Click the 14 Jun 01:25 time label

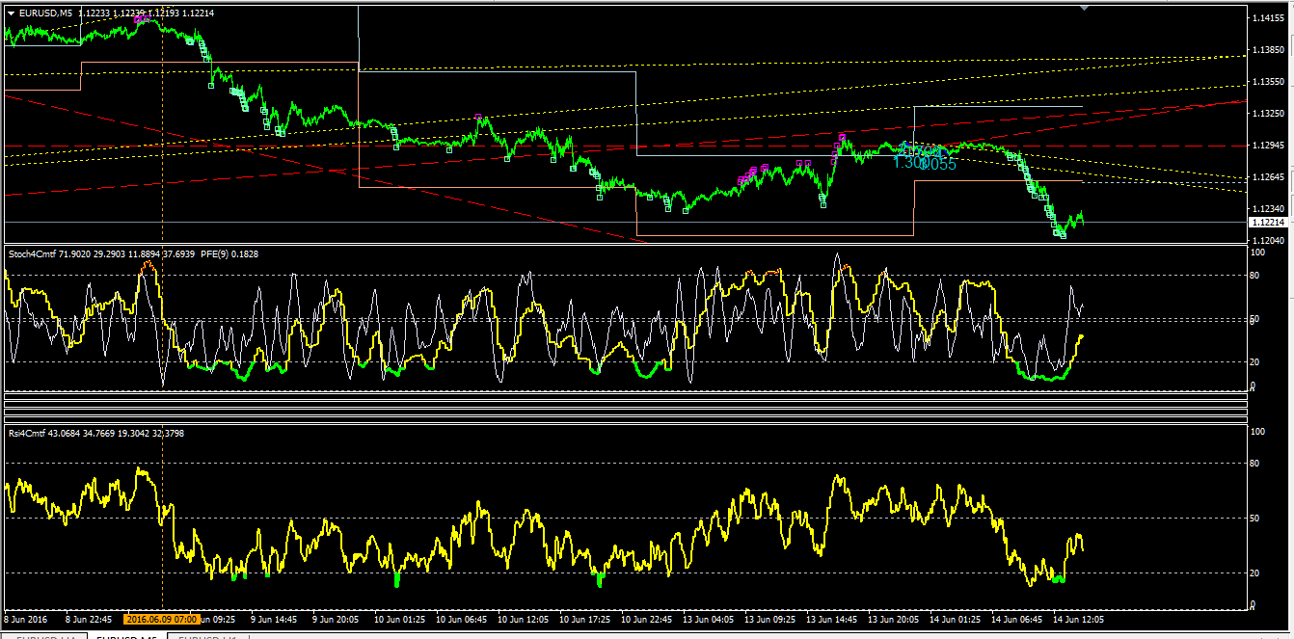tap(954, 619)
